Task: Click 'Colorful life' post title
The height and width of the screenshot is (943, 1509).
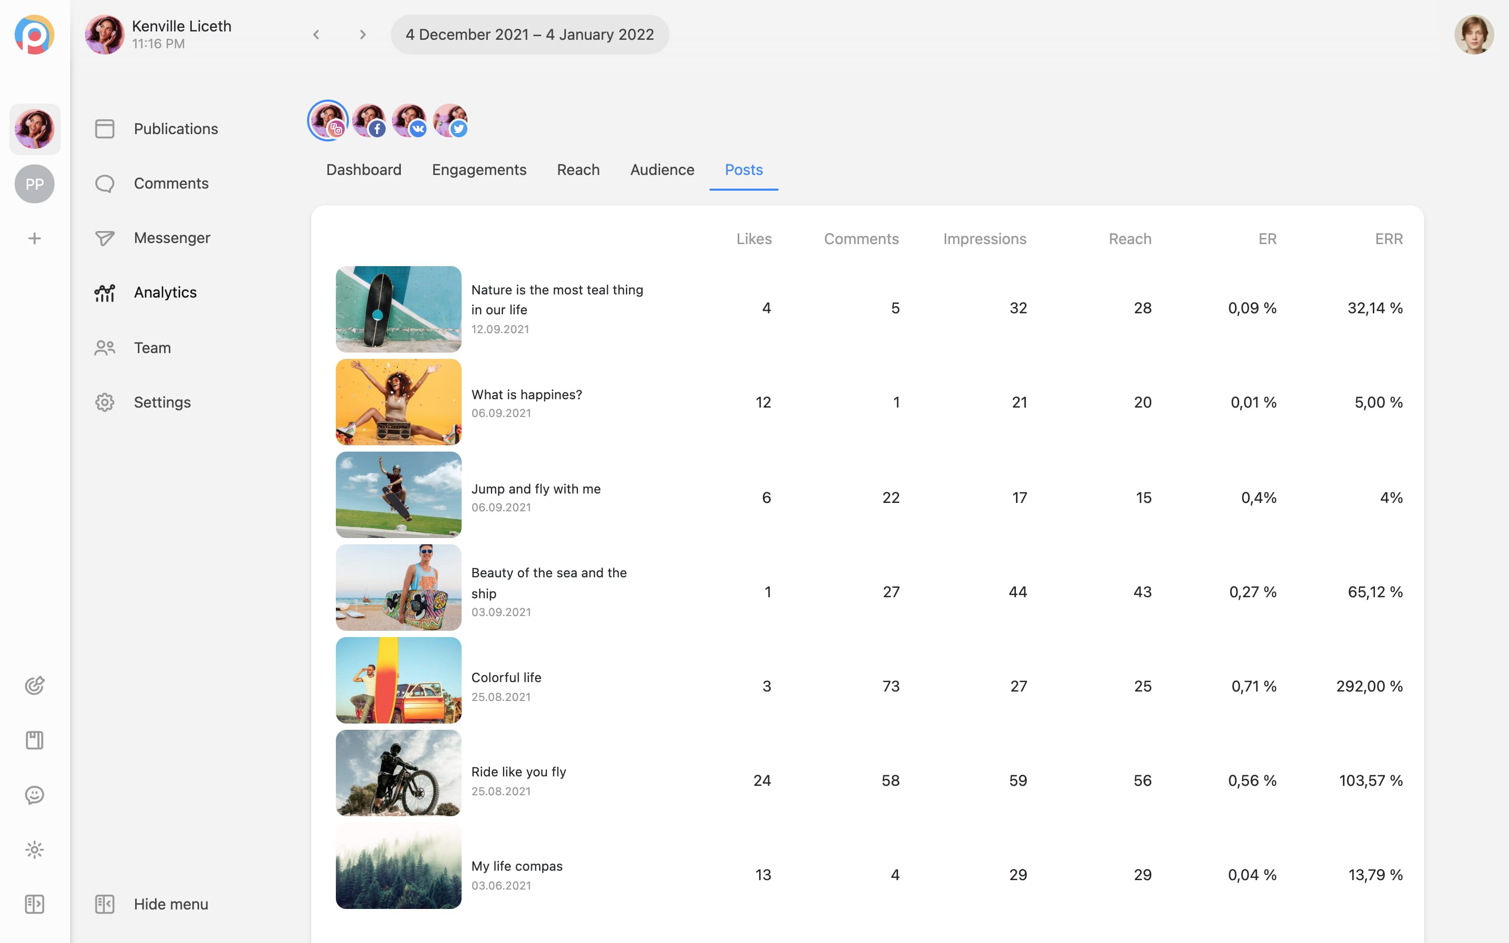Action: (506, 677)
